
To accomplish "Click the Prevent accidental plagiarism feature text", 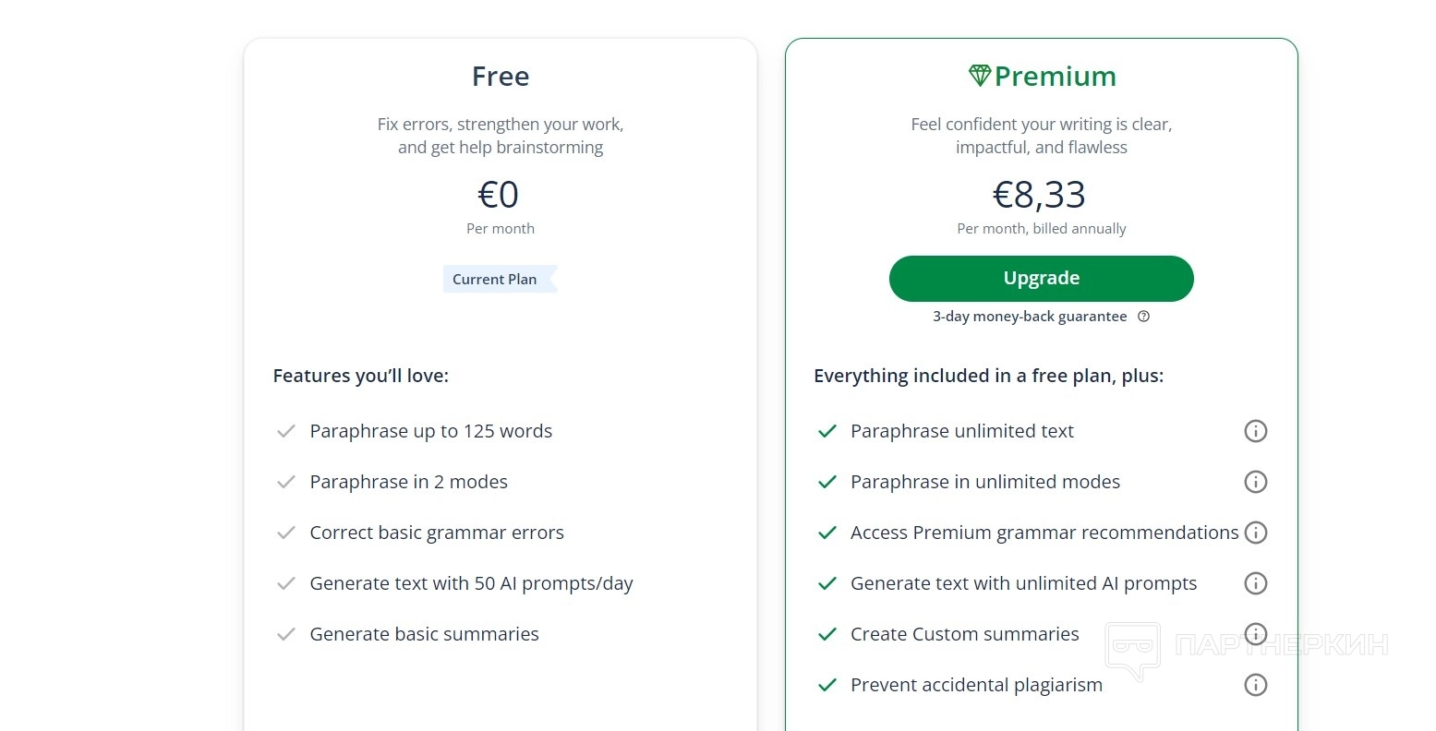I will pyautogui.click(x=976, y=685).
